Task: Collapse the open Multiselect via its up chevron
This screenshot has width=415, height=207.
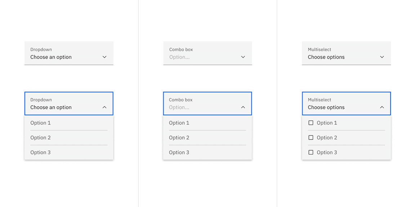Action: 382,107
